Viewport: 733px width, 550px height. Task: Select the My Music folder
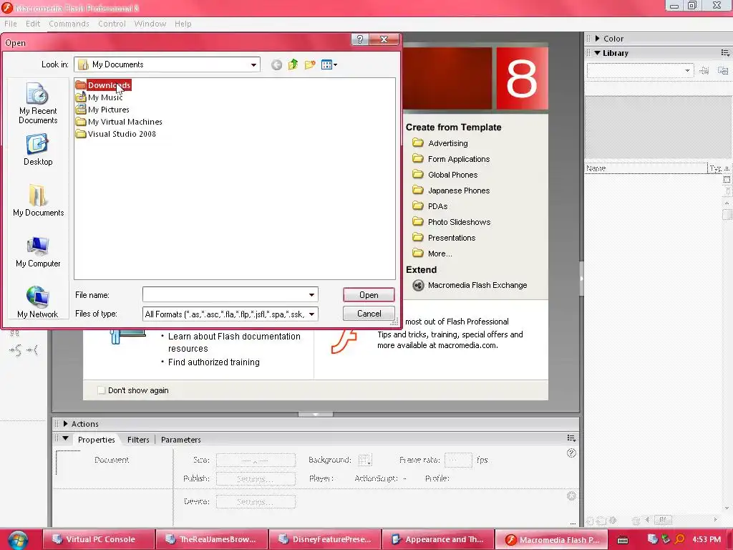pos(99,97)
